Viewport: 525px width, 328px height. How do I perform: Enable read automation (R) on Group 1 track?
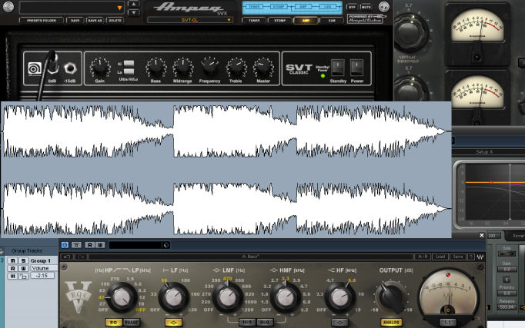point(12,268)
